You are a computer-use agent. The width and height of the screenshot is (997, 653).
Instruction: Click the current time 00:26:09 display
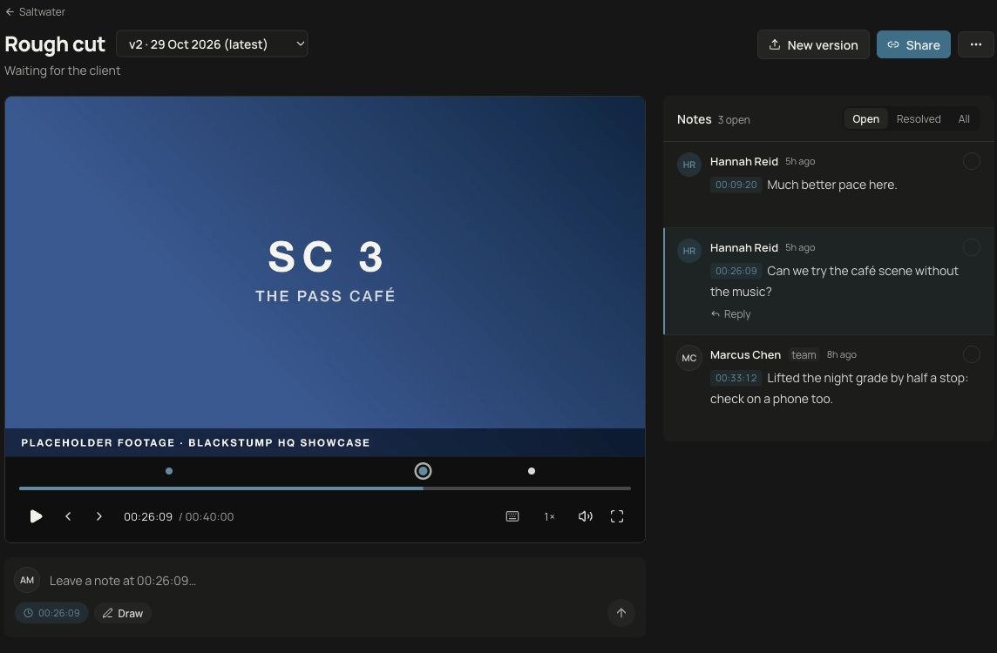pyautogui.click(x=148, y=517)
